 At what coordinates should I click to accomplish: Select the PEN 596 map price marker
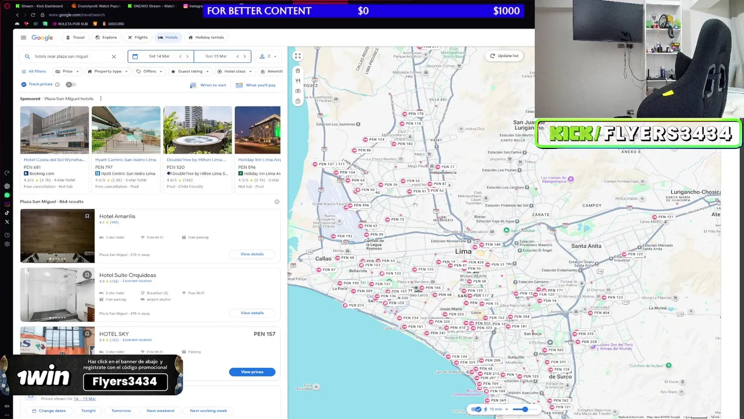(358, 205)
